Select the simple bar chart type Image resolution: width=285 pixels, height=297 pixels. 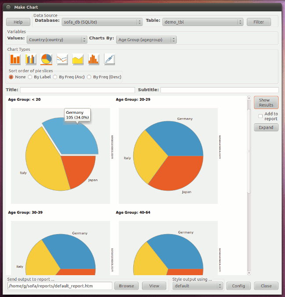[15, 59]
